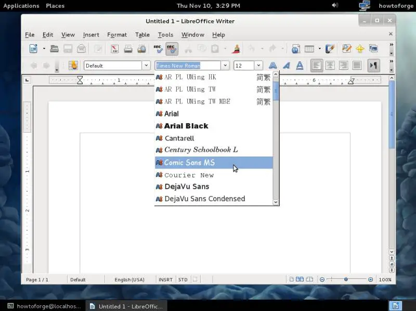Select DejaVu Sans Condensed font
Screen dimensions: 416x311
point(214,199)
